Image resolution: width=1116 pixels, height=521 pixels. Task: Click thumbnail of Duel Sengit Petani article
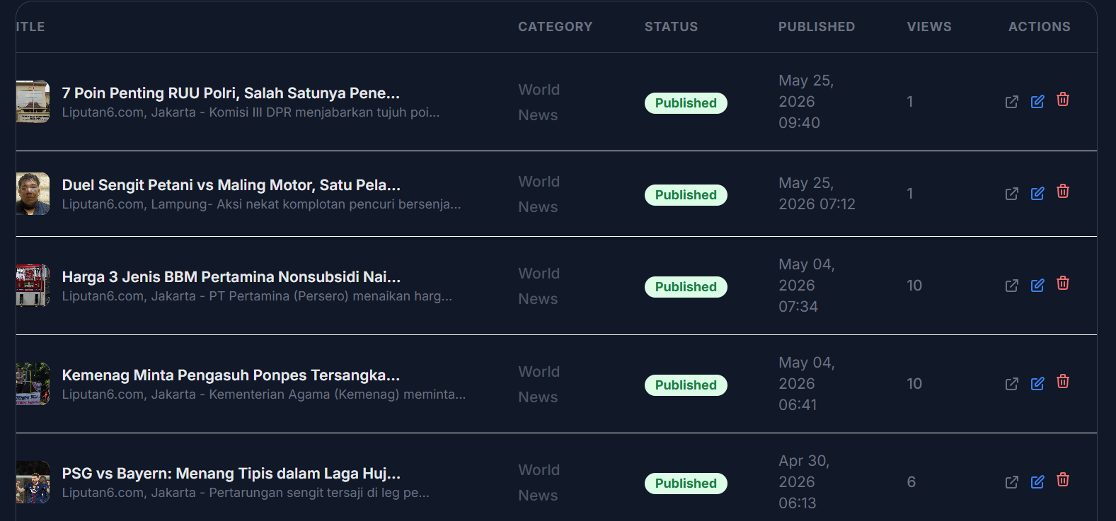point(33,194)
